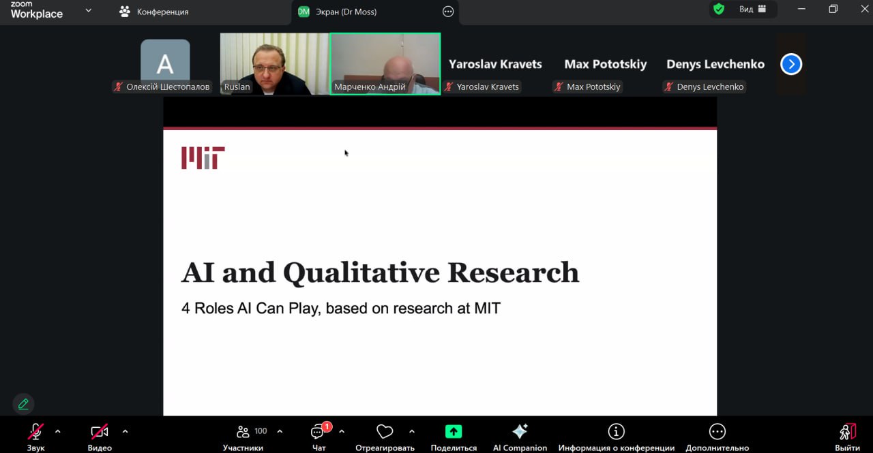Open the Чат chat panel

319,436
